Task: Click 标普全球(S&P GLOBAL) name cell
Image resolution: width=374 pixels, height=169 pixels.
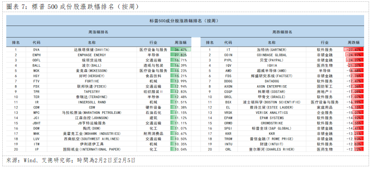Action: (271, 129)
